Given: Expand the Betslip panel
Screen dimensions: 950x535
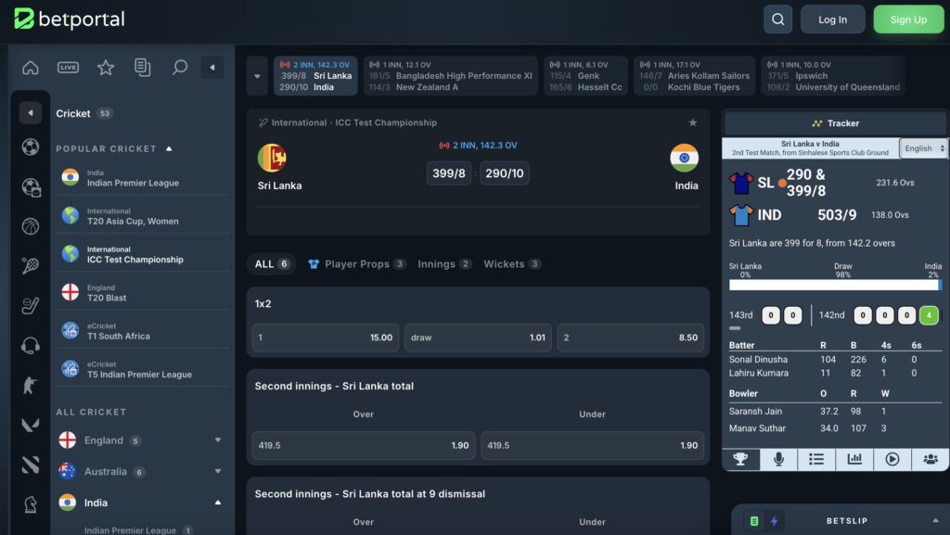Looking at the screenshot, I should (935, 521).
